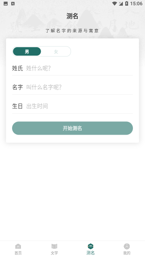Click the 开始测名 button

[x=72, y=128]
